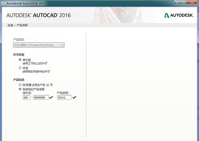Click the product key field 001H1
Screen dimensions: 199x141
pyautogui.click(x=64, y=97)
